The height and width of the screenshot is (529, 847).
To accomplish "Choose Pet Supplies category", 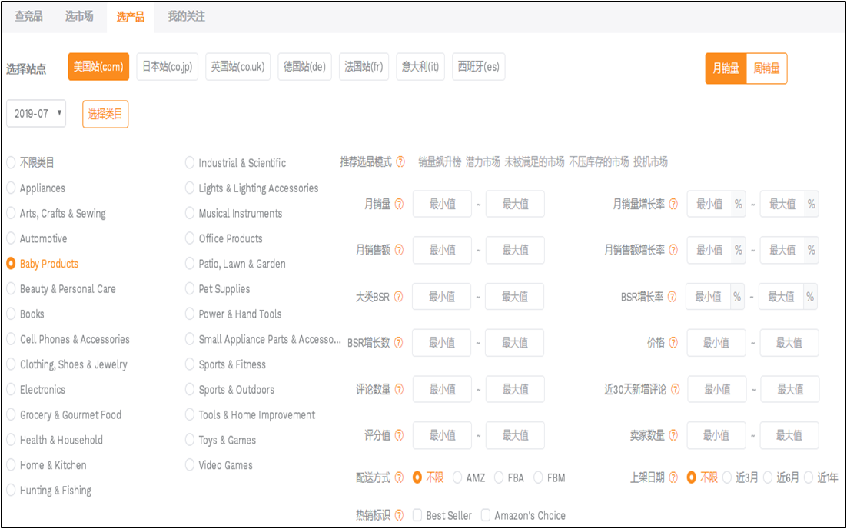I will tap(190, 289).
